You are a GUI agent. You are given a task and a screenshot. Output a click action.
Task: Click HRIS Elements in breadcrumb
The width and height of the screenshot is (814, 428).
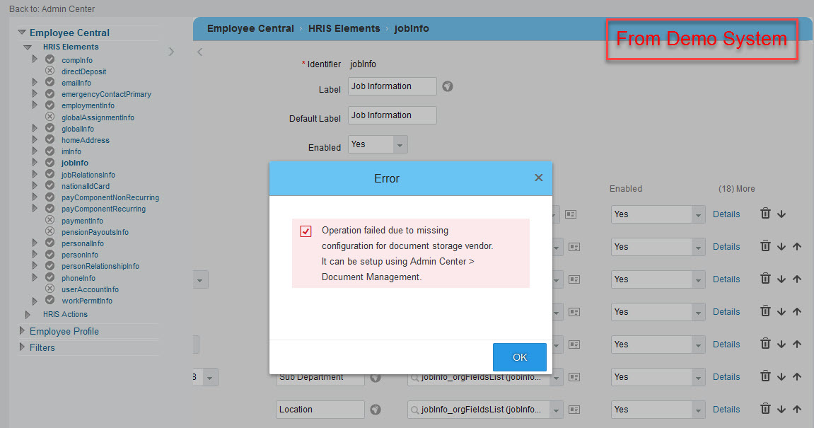(x=344, y=28)
